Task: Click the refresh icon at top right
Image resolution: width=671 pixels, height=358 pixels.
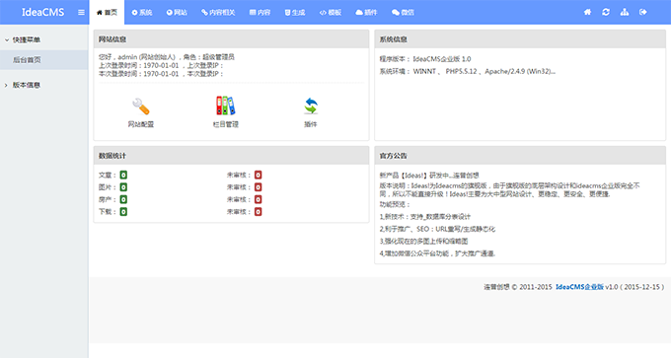Action: [x=606, y=12]
